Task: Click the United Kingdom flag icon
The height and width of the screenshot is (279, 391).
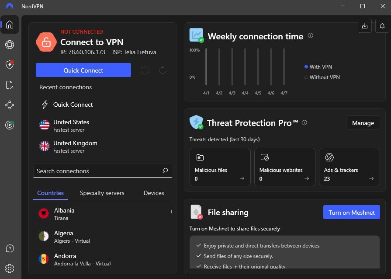Action: tap(45, 146)
